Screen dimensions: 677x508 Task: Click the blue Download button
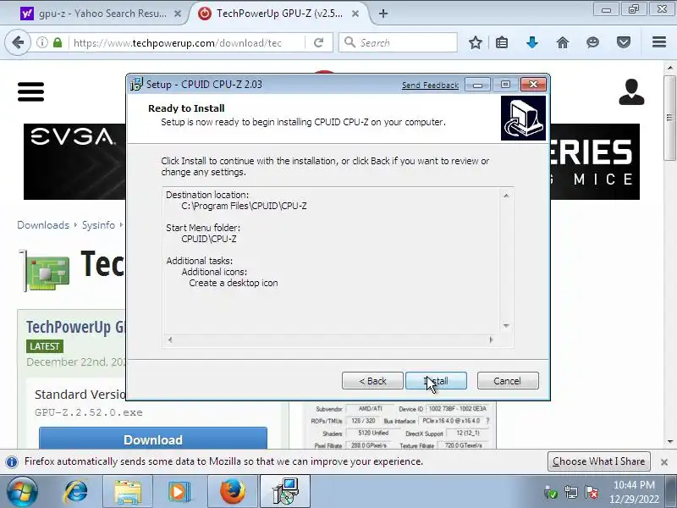point(153,438)
